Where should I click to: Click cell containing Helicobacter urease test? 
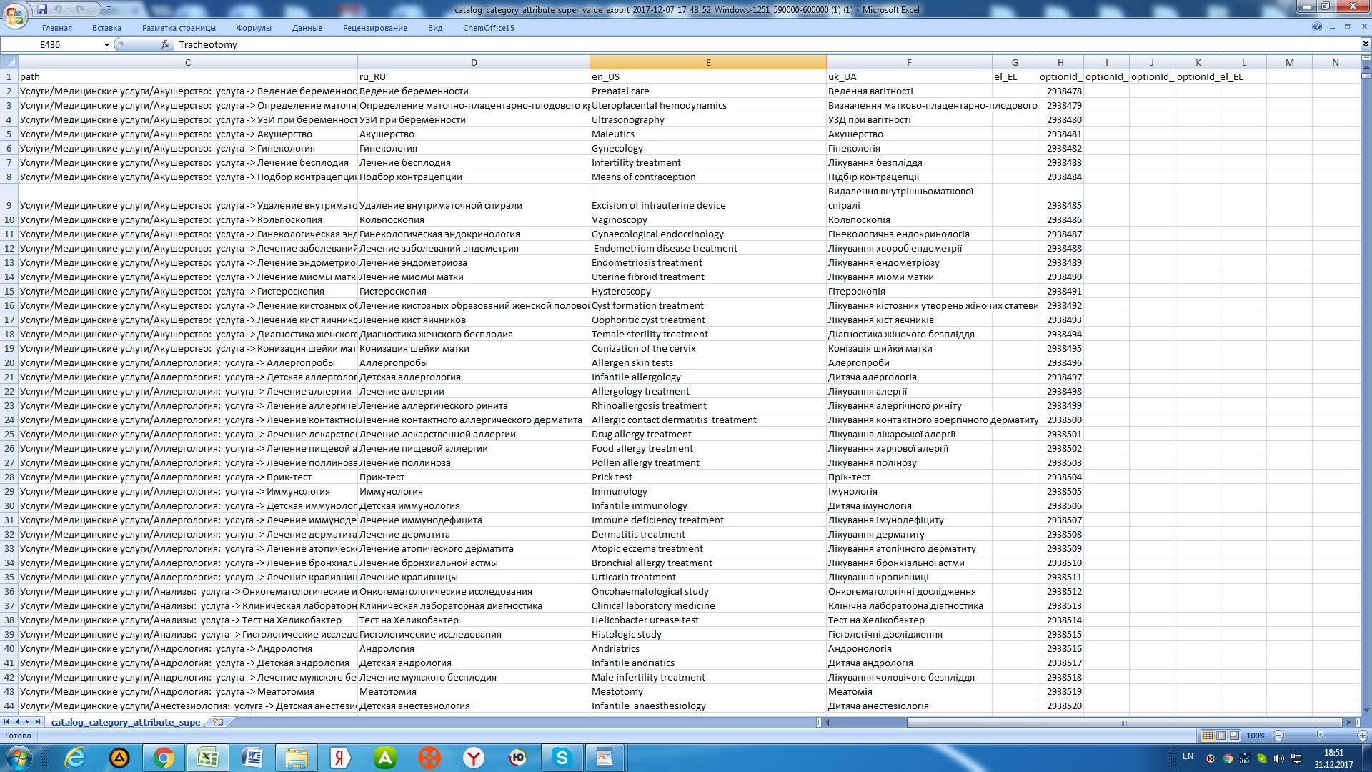coord(708,620)
